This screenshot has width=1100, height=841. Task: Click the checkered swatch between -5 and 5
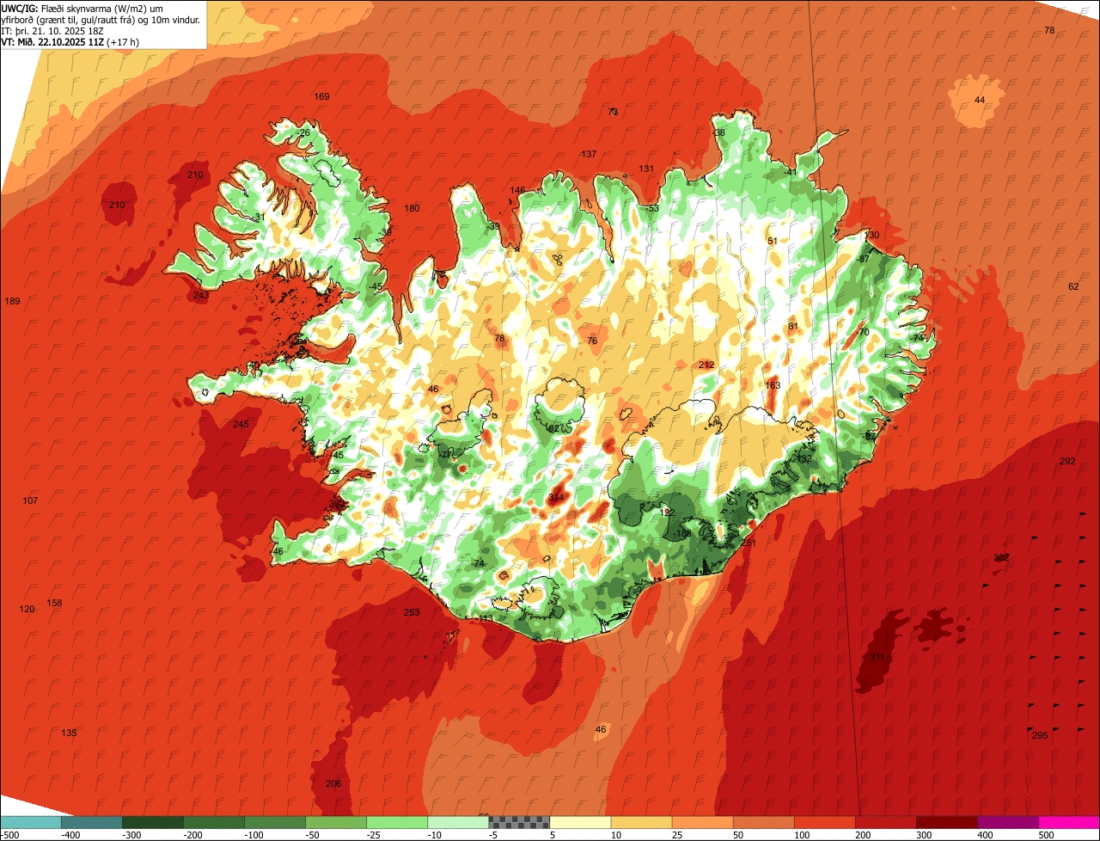coord(519,822)
